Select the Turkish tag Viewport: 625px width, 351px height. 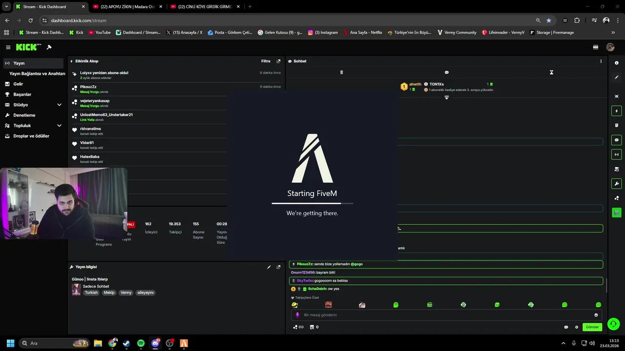91,292
